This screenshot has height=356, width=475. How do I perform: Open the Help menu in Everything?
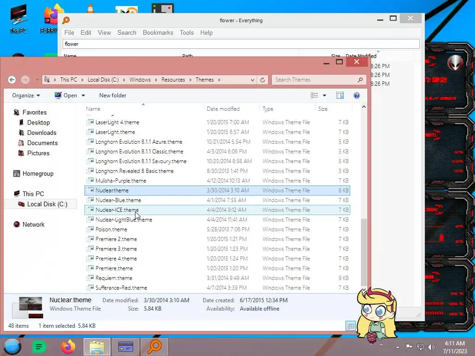point(206,33)
